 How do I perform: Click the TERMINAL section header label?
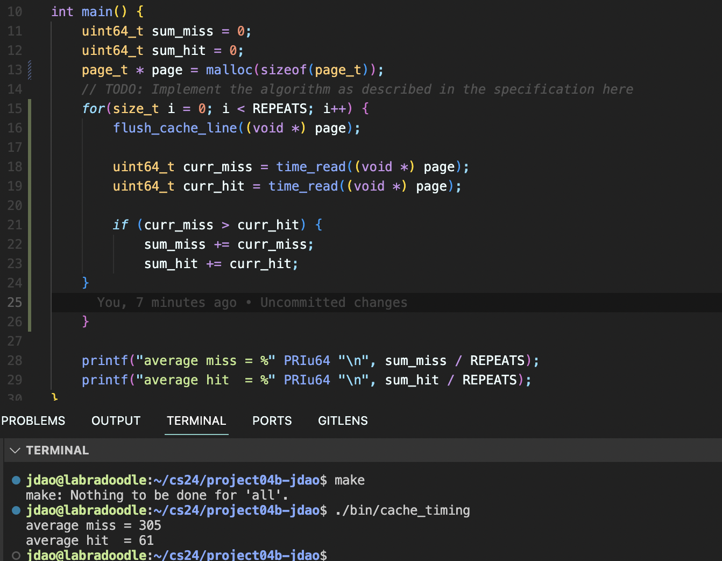click(58, 450)
